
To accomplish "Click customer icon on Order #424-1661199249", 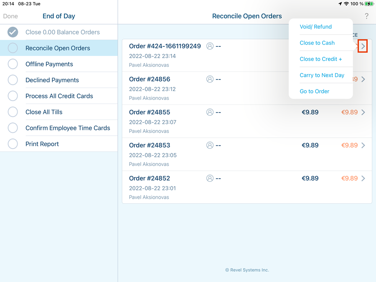I will (210, 46).
